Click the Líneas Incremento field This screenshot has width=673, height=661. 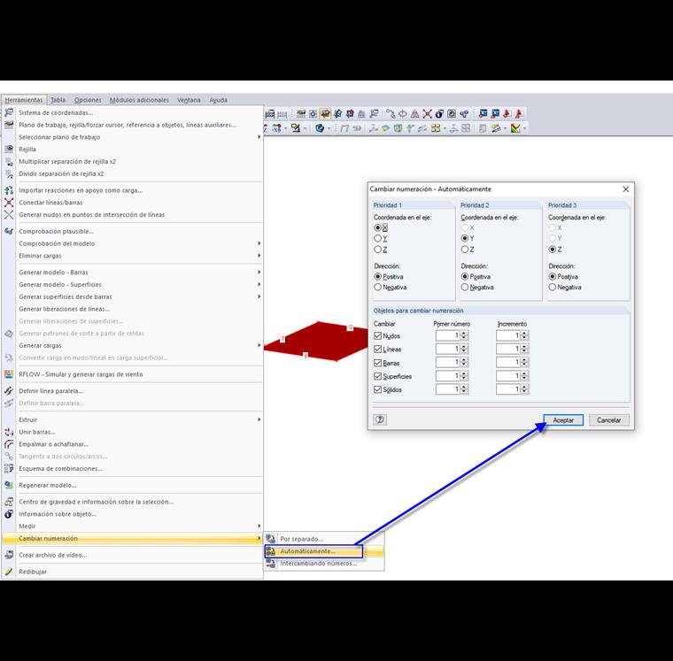click(x=508, y=349)
